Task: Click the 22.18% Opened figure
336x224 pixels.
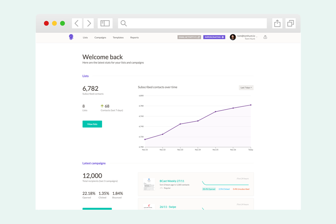Action: (x=89, y=193)
